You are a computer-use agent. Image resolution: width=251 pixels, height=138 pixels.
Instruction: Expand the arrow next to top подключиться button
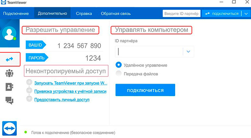point(246,13)
